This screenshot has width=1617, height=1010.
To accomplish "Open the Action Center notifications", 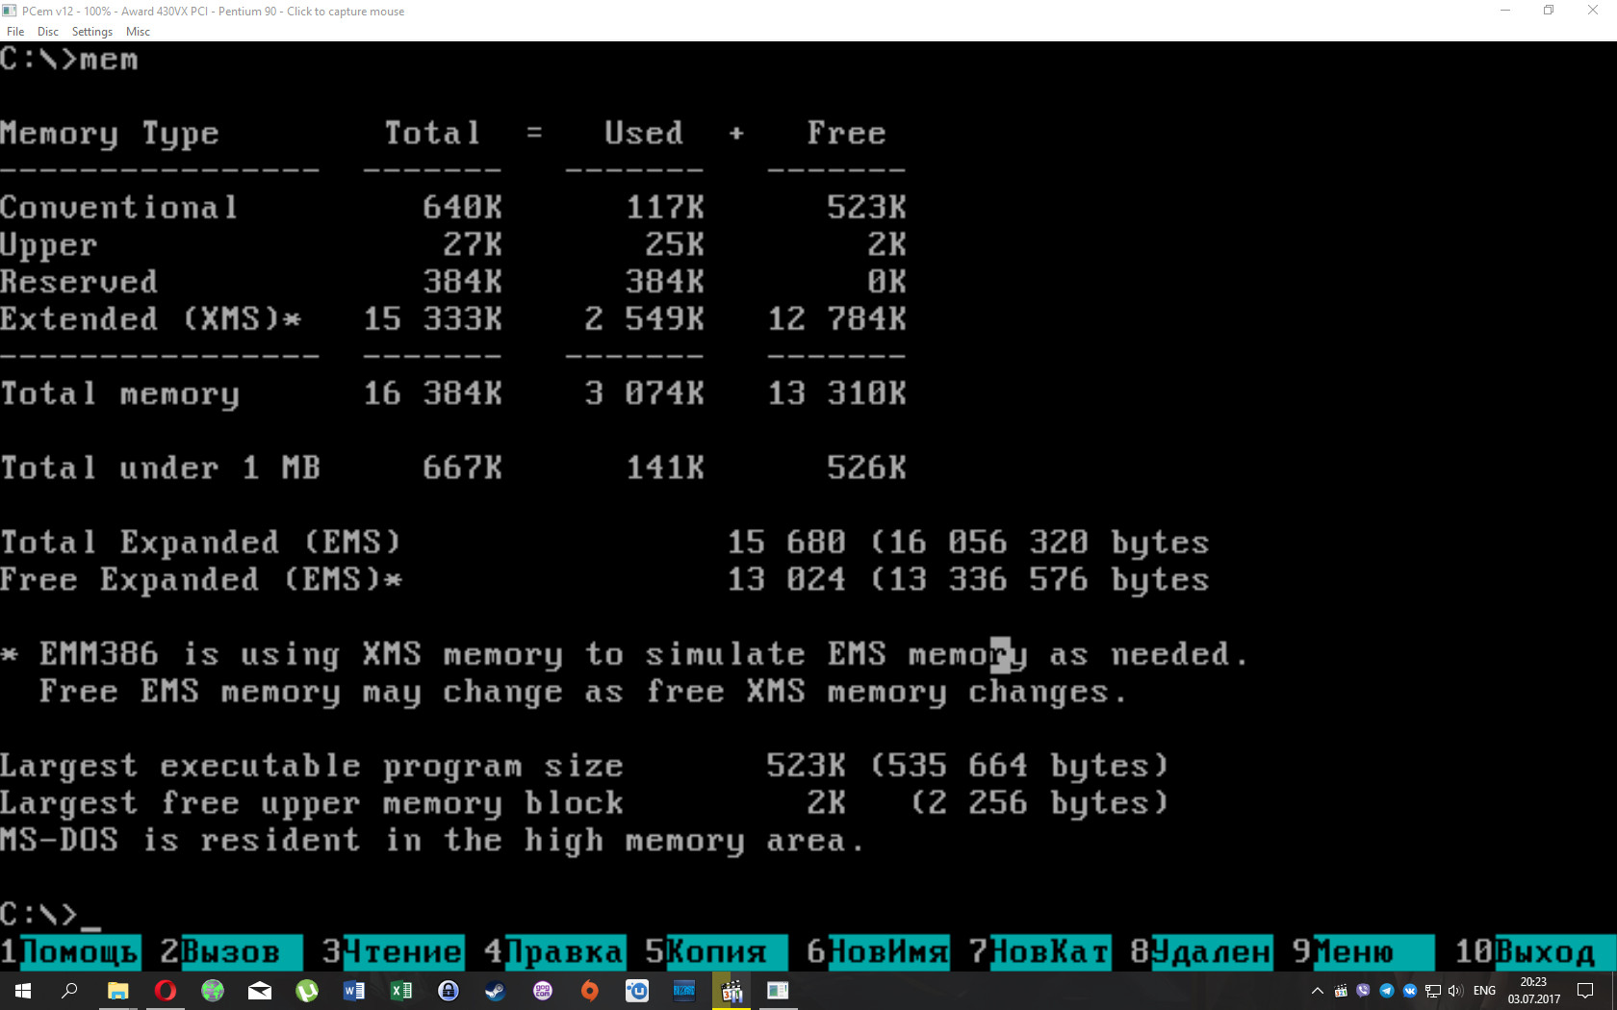I will tap(1585, 991).
